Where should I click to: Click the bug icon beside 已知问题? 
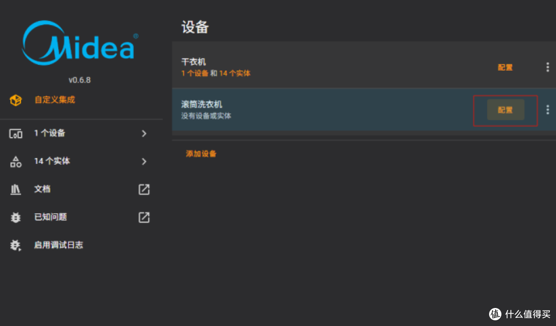pos(15,217)
